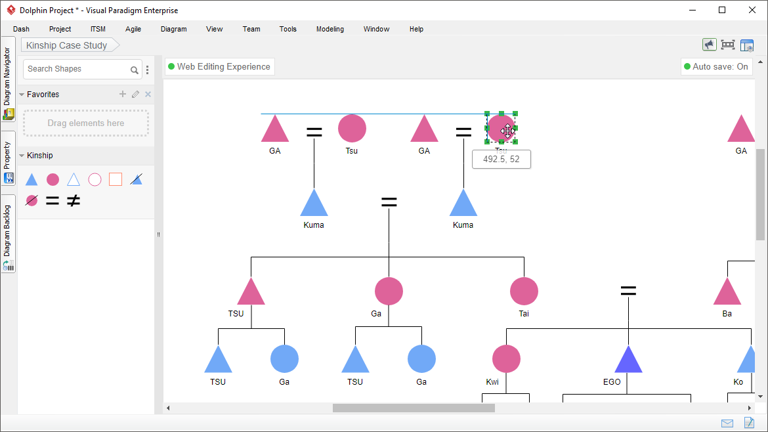The width and height of the screenshot is (768, 432).
Task: Open the Agile menu
Action: pos(133,29)
